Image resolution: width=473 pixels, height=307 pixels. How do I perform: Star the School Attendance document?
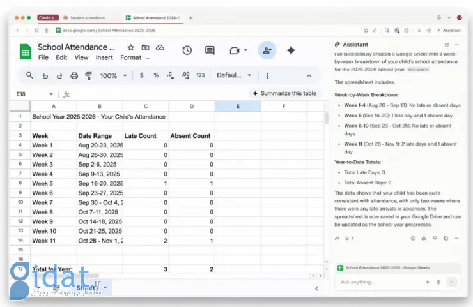point(131,47)
